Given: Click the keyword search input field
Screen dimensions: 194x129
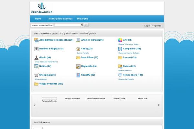Looking at the screenshot, I should click(42, 25).
